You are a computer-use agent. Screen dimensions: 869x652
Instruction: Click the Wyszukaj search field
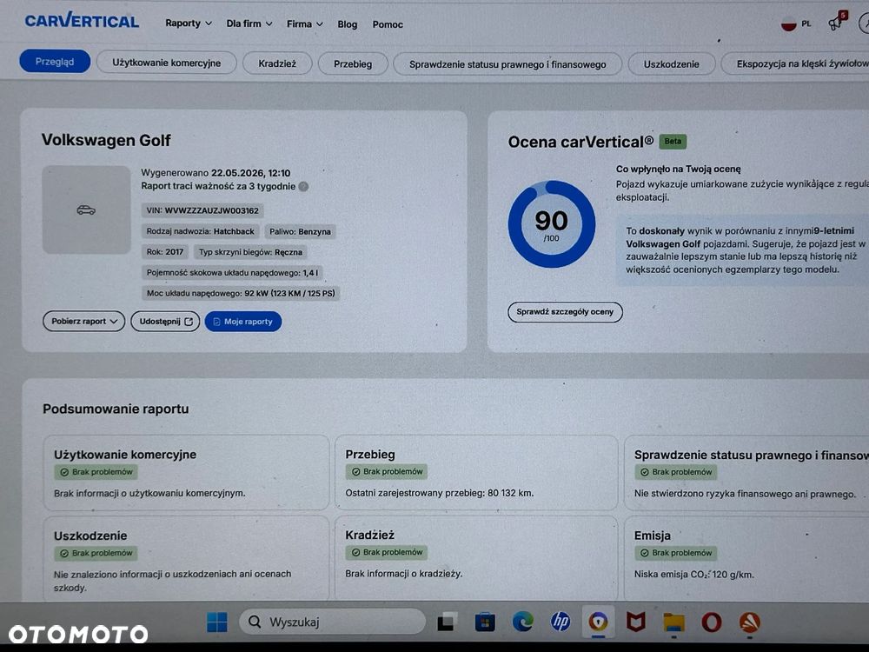tap(332, 622)
